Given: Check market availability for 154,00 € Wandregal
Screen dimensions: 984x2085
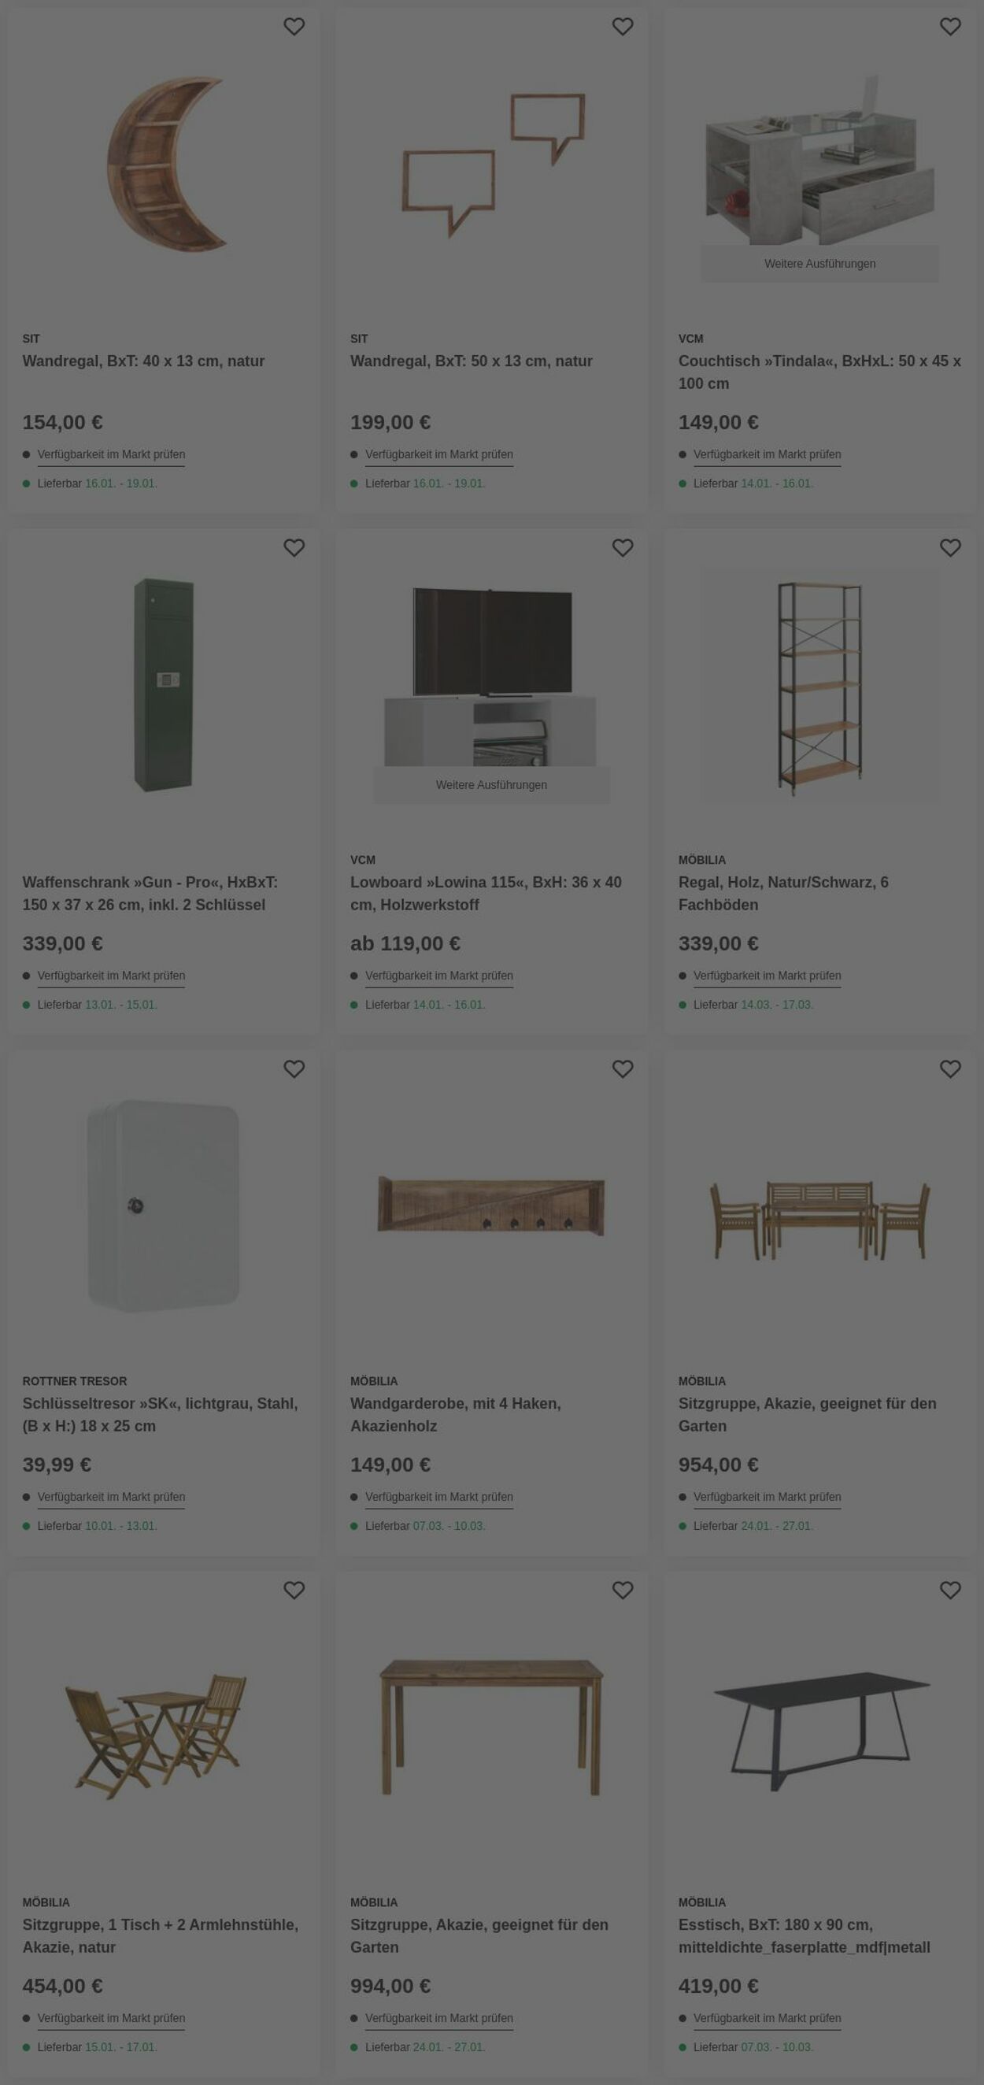Looking at the screenshot, I should tap(111, 455).
